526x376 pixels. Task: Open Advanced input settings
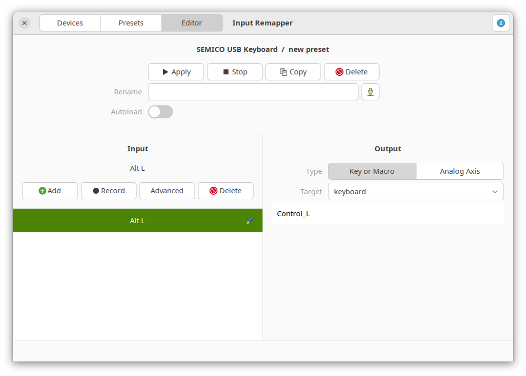(167, 191)
